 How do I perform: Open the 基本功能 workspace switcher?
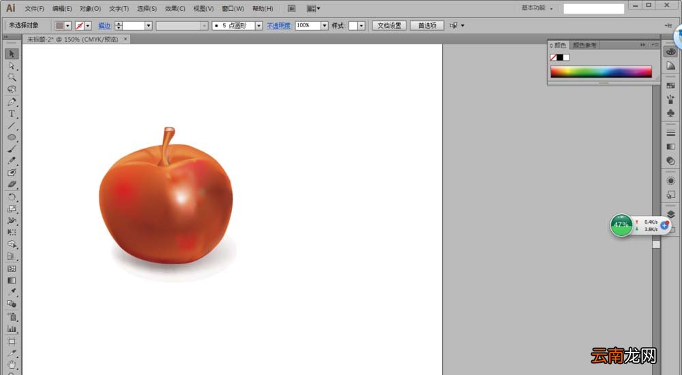(x=537, y=7)
